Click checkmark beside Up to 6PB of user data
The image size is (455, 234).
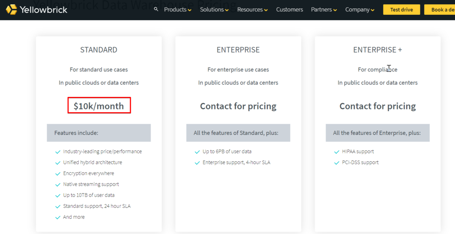tap(197, 152)
